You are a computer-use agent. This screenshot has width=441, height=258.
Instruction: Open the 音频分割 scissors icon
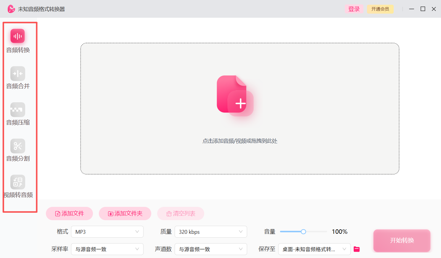point(17,146)
